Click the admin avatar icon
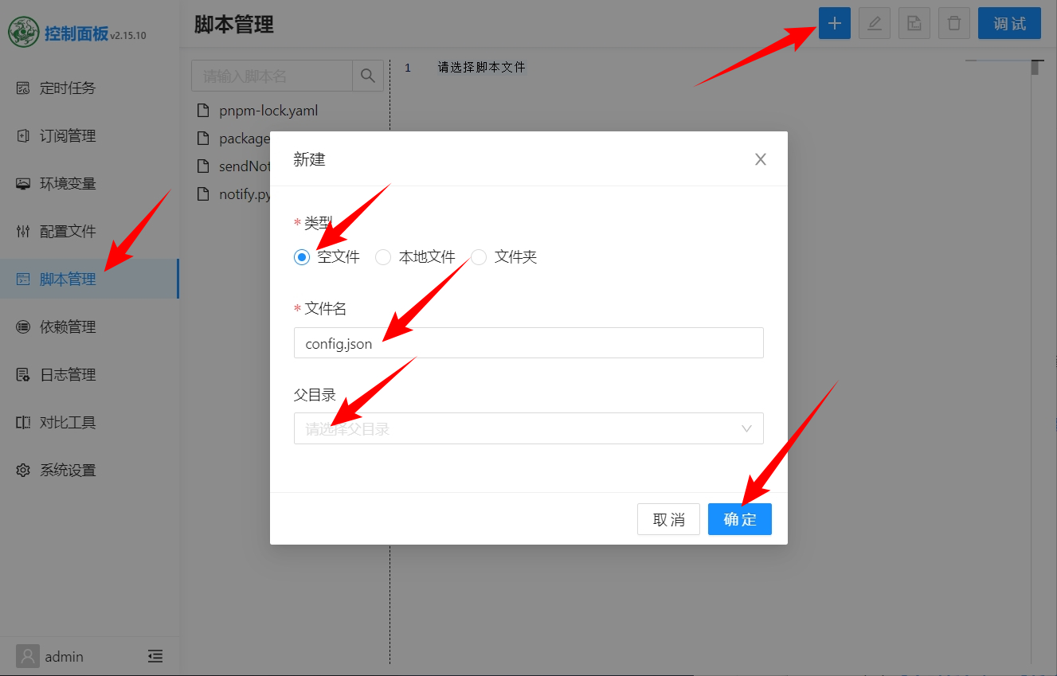The height and width of the screenshot is (676, 1057). tap(27, 656)
